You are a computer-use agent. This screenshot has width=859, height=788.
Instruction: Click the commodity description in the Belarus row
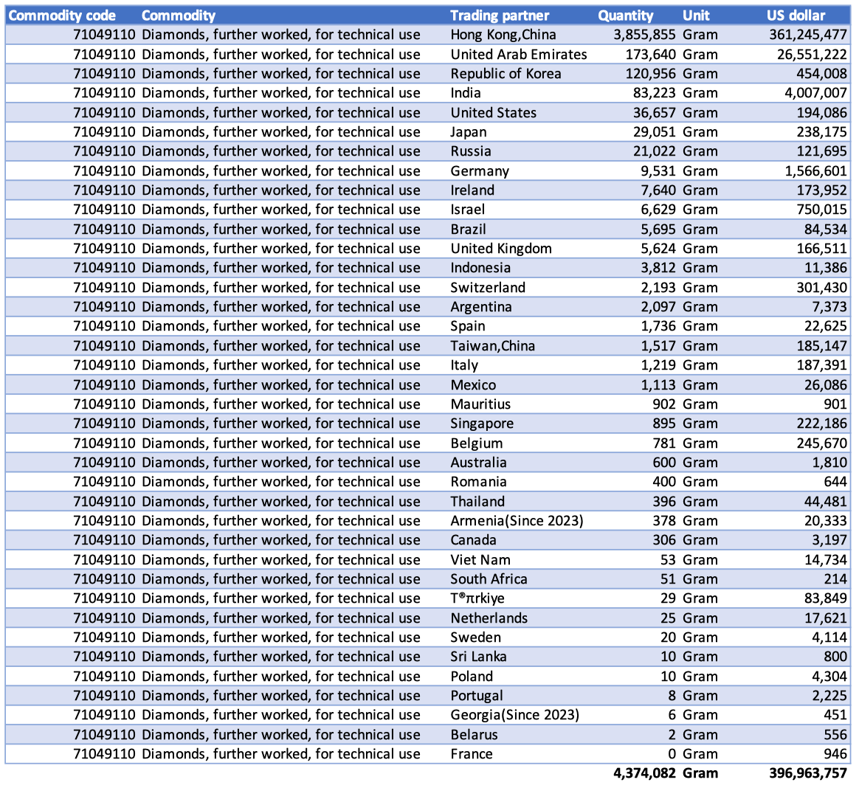point(281,735)
